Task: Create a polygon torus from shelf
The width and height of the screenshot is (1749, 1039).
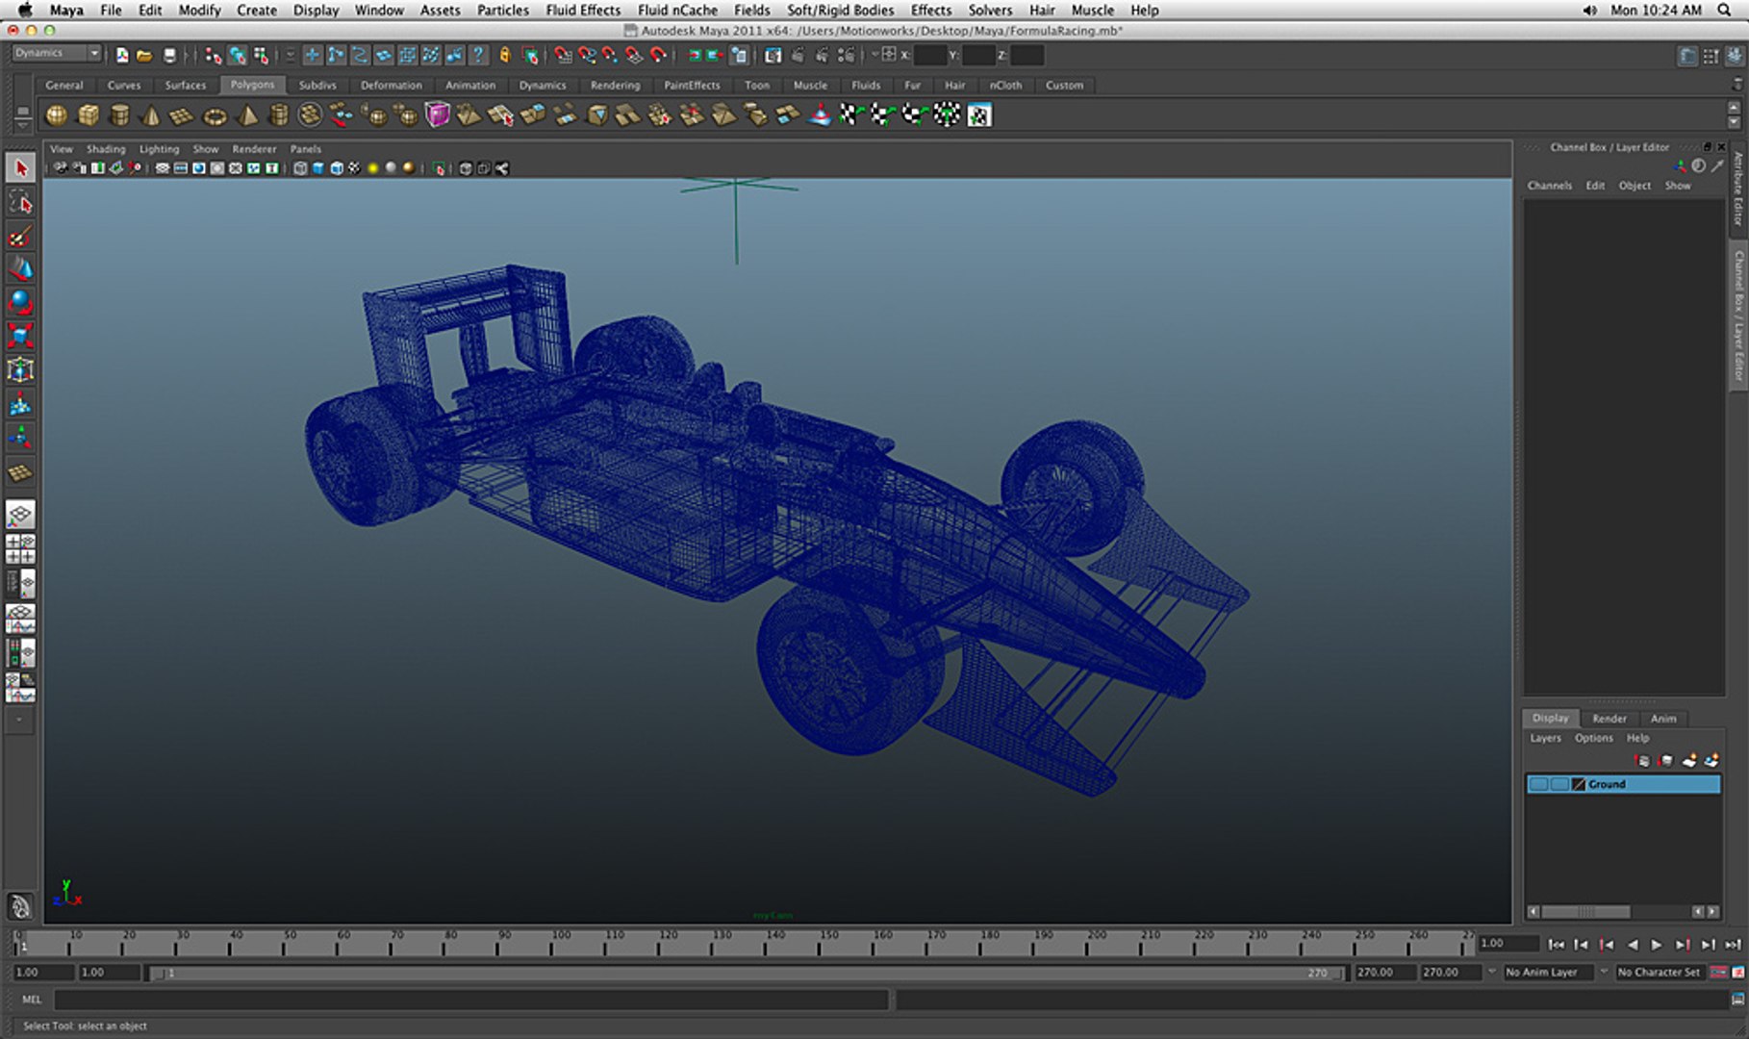Action: point(215,116)
